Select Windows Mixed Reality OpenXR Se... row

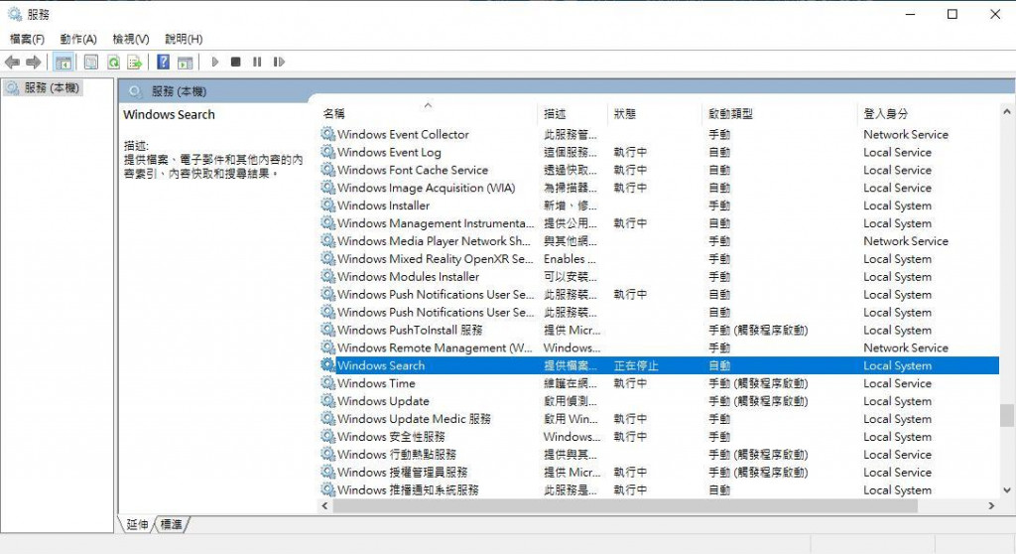pos(659,259)
